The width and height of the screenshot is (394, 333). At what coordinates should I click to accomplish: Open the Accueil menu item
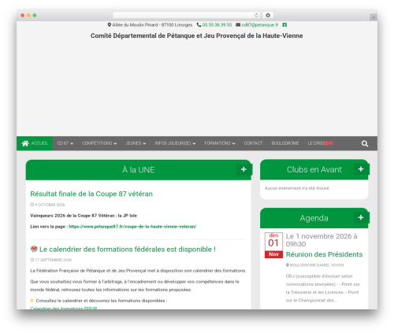(35, 143)
